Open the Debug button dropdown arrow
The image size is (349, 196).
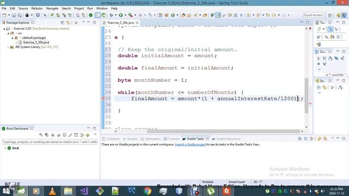(x=116, y=15)
